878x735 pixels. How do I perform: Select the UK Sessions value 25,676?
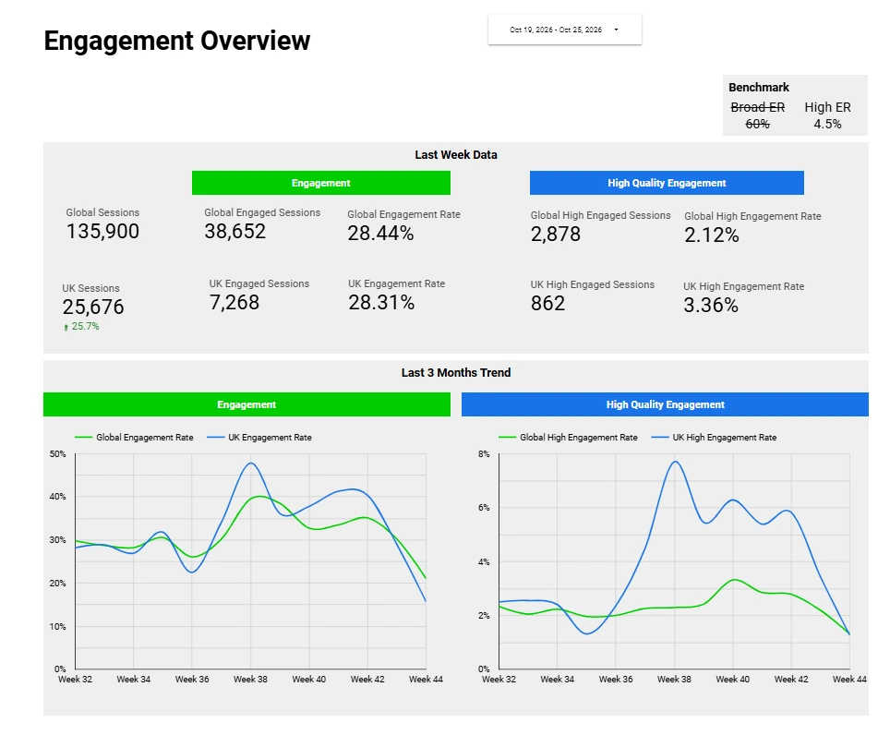click(x=93, y=307)
